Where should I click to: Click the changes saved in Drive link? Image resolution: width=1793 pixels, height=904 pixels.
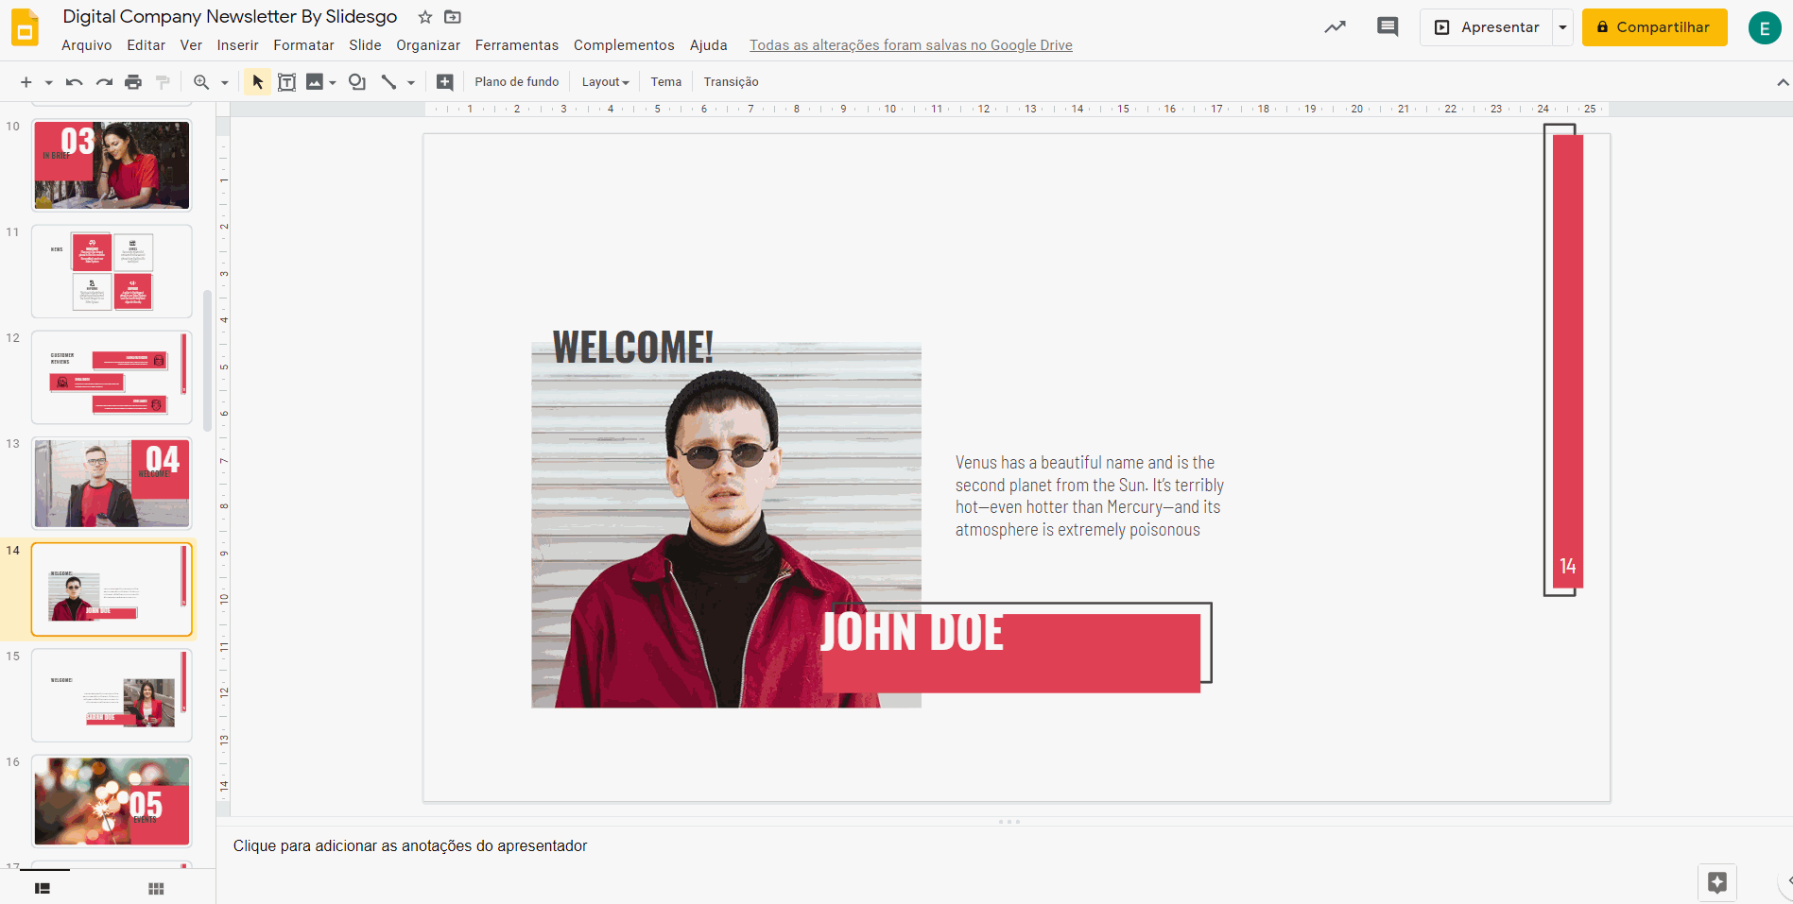pyautogui.click(x=911, y=45)
